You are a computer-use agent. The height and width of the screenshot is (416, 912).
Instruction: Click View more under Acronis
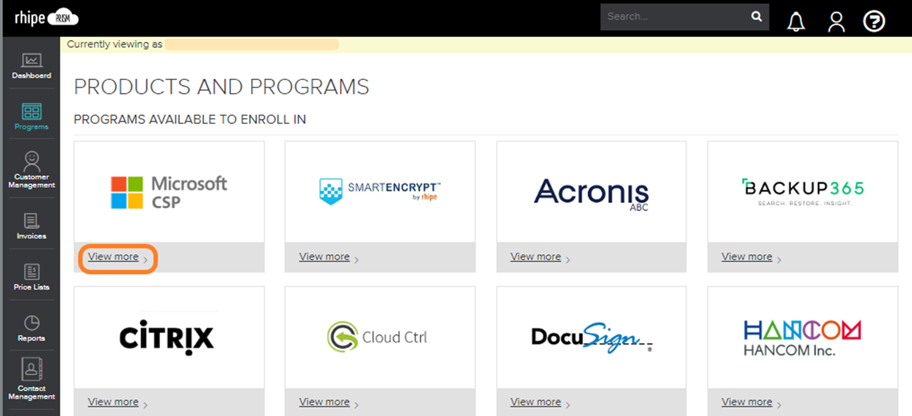pos(536,256)
